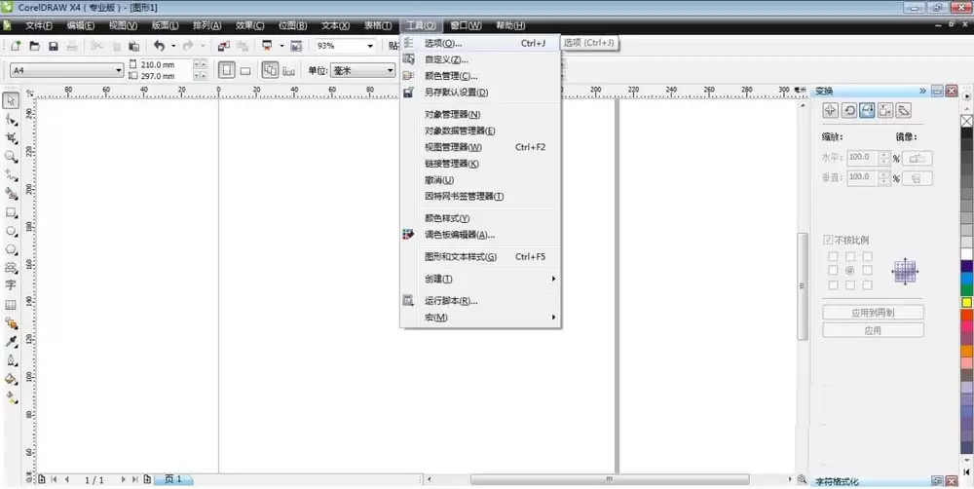The height and width of the screenshot is (489, 974).
Task: Select the Pick tool in the toolbox
Action: click(11, 101)
